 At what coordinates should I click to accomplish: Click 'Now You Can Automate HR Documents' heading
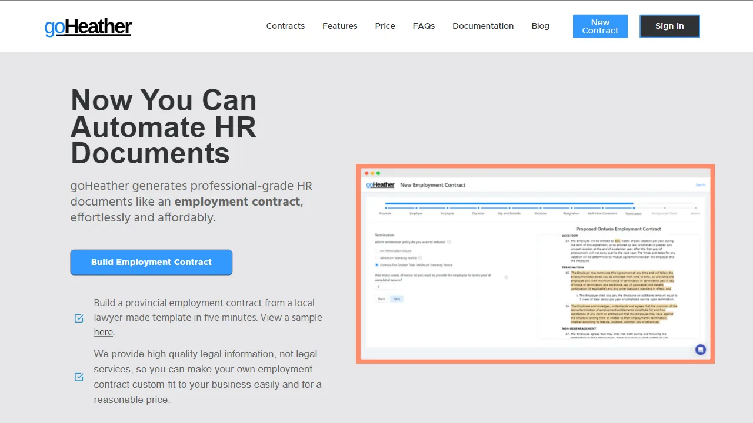click(164, 127)
